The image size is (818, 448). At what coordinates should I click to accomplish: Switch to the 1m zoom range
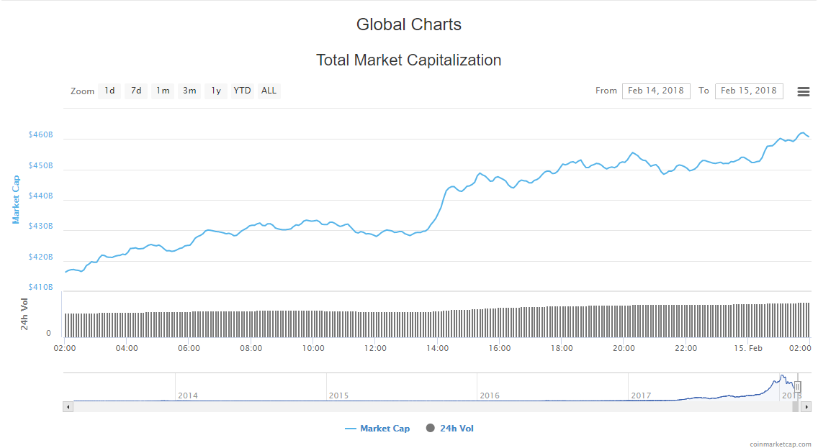point(162,91)
